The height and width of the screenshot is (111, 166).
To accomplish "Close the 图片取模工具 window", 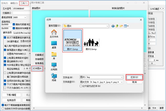I will tap(144, 3).
